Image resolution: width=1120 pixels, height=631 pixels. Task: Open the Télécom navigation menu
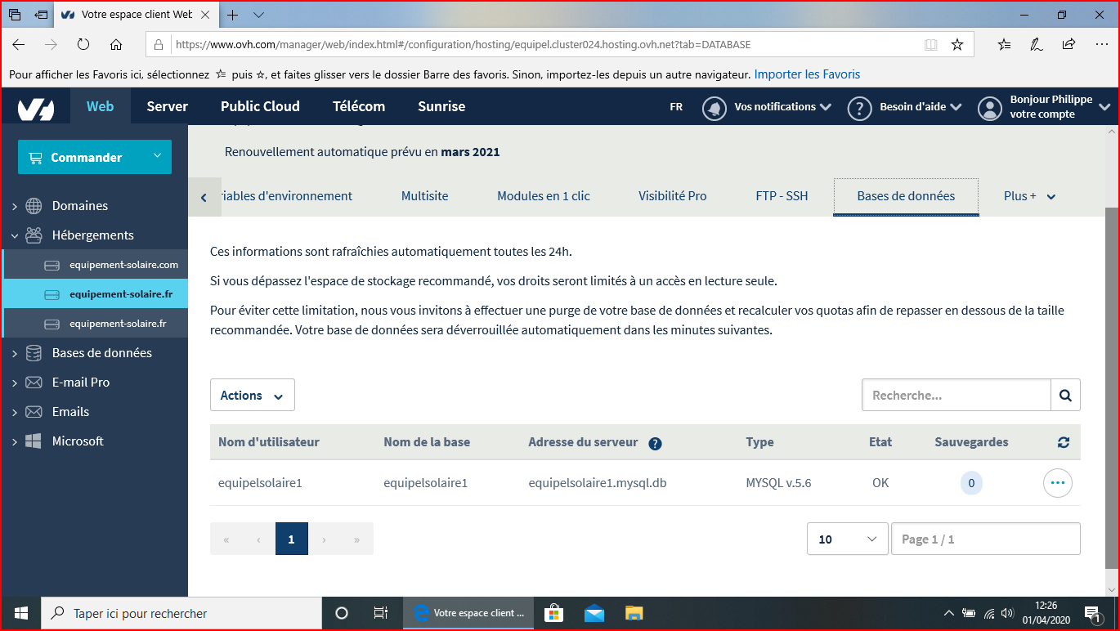359,106
